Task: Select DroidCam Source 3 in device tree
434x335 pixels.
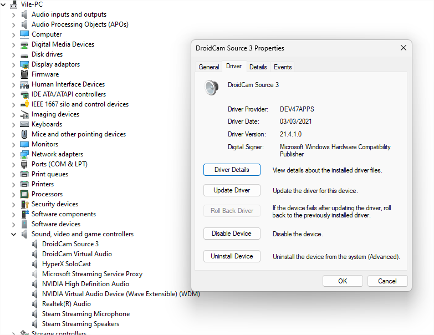Action: tap(70, 244)
